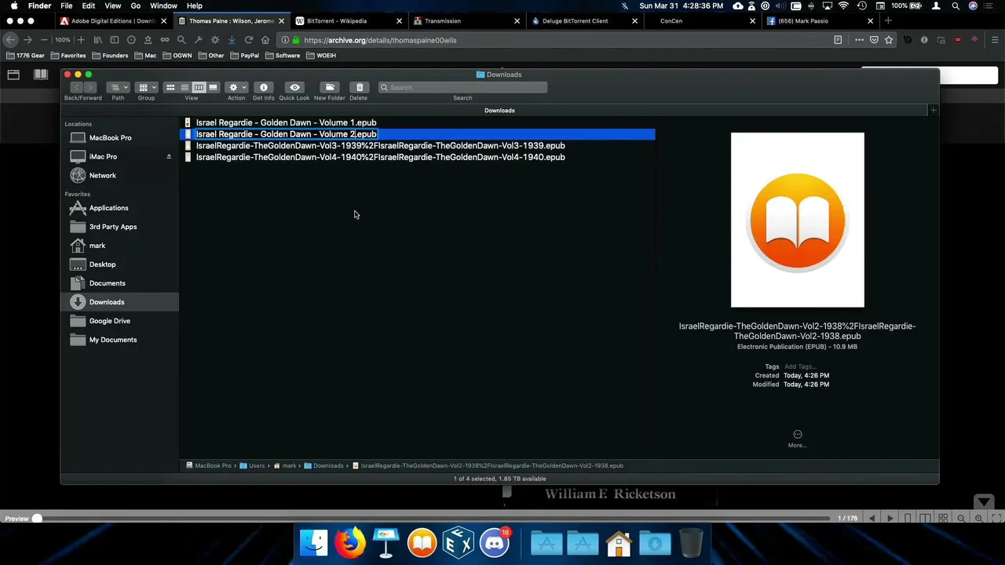
Task: Open the Trash in the Dock
Action: pyautogui.click(x=691, y=542)
